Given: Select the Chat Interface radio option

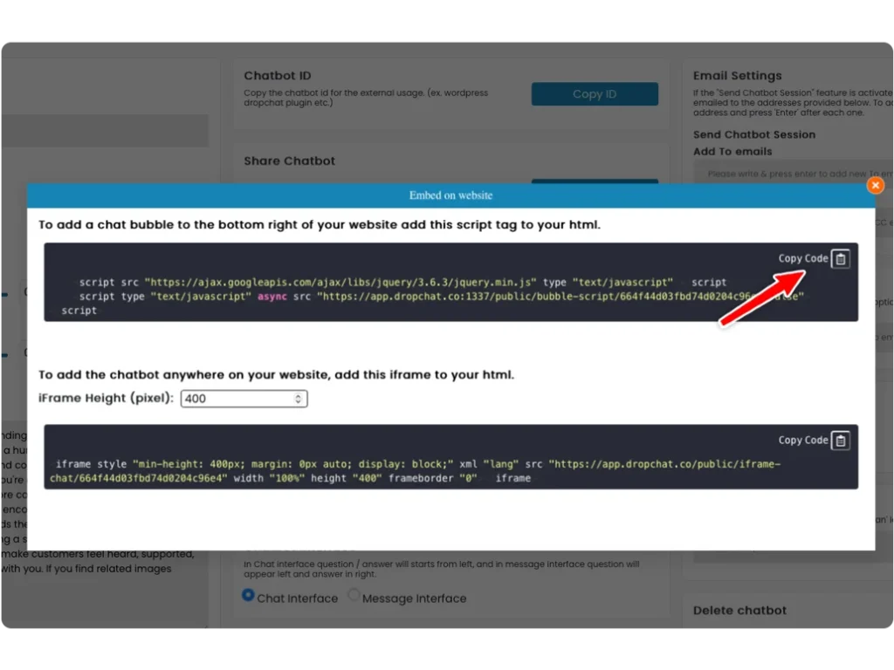Looking at the screenshot, I should (248, 595).
